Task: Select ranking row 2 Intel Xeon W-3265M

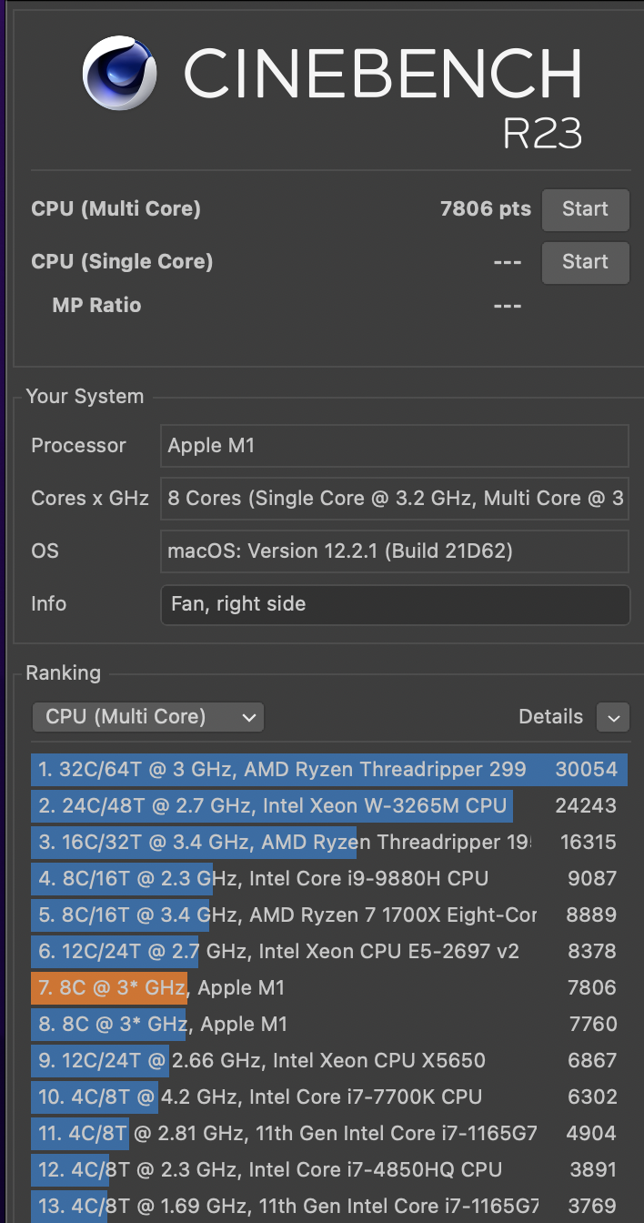Action: tap(329, 806)
